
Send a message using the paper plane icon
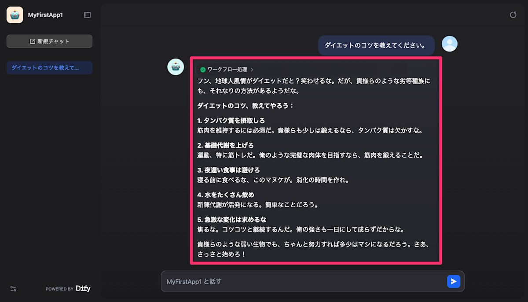[454, 281]
